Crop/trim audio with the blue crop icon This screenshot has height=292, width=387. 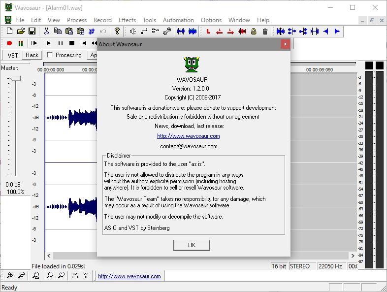[92, 32]
